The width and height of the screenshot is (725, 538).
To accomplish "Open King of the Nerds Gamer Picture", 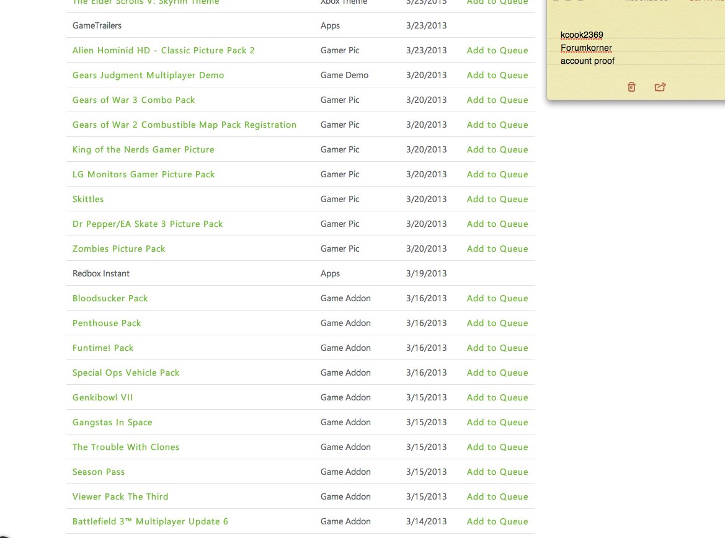I will click(143, 150).
